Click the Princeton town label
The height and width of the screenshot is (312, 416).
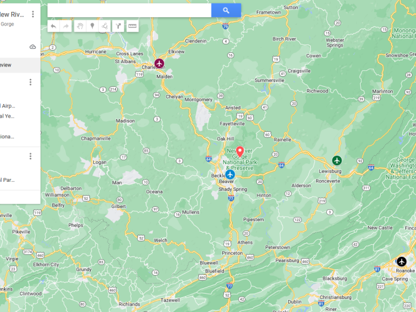click(232, 253)
